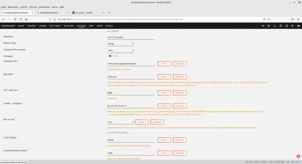Jump to the top with the red arrow
The height and width of the screenshot is (164, 302).
point(298,156)
